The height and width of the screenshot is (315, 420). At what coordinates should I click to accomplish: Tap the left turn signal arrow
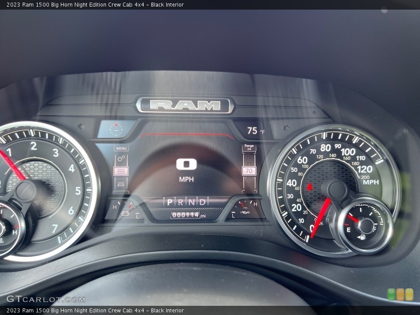81,126
